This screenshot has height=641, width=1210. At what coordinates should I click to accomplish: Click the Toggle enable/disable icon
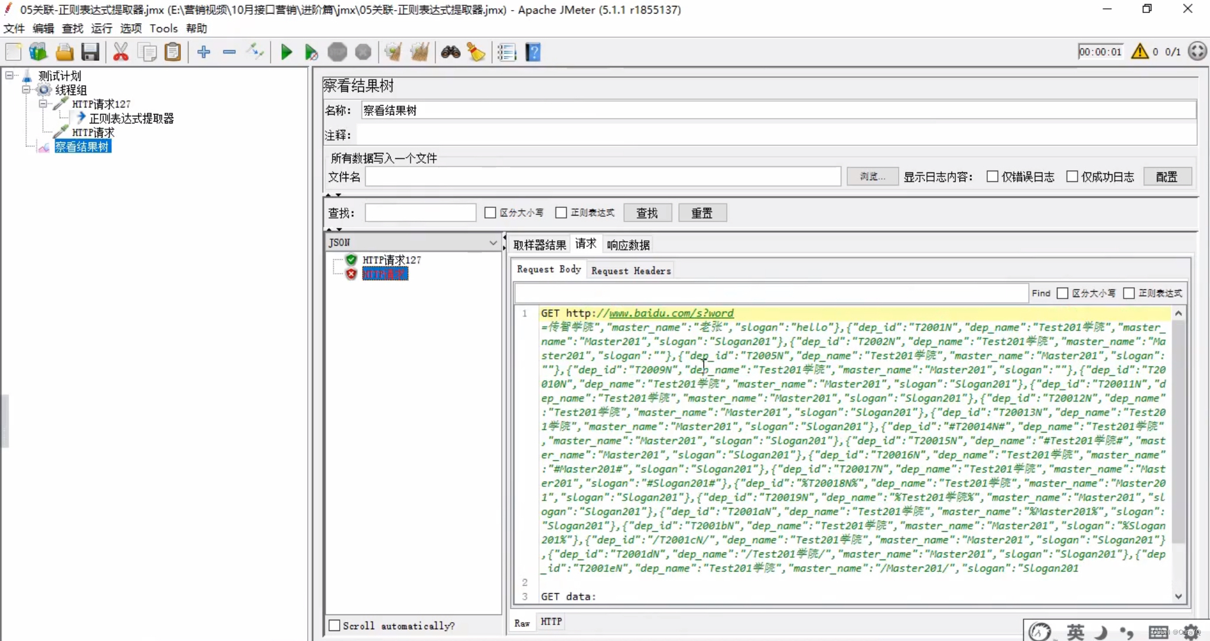tap(255, 52)
